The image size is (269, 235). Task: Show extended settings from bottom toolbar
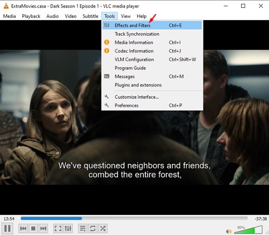click(68, 228)
